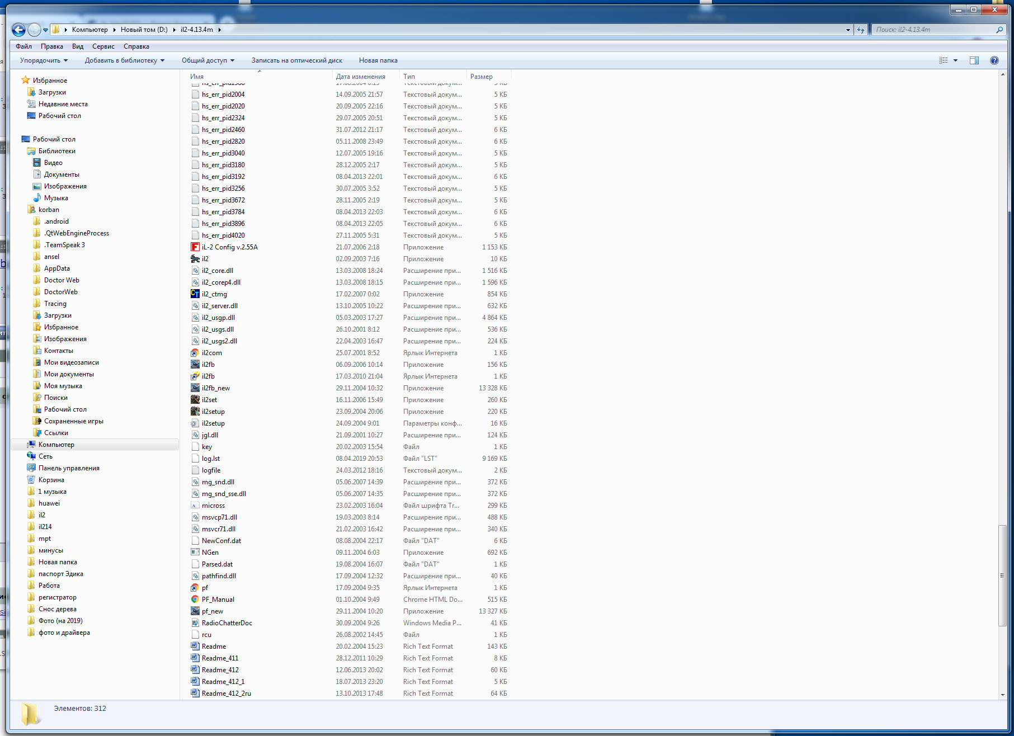Click the il2set application icon
Image resolution: width=1014 pixels, height=736 pixels.
[x=195, y=400]
